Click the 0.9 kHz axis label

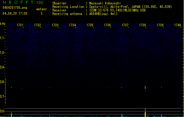pyautogui.click(x=2, y=67)
